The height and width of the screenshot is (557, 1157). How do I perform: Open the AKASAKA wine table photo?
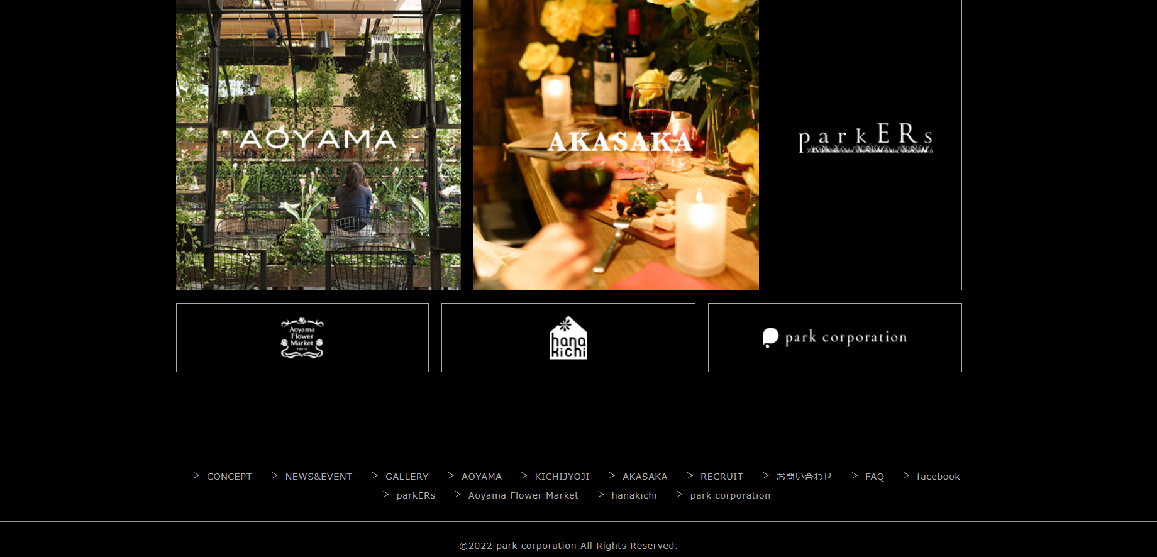(616, 145)
